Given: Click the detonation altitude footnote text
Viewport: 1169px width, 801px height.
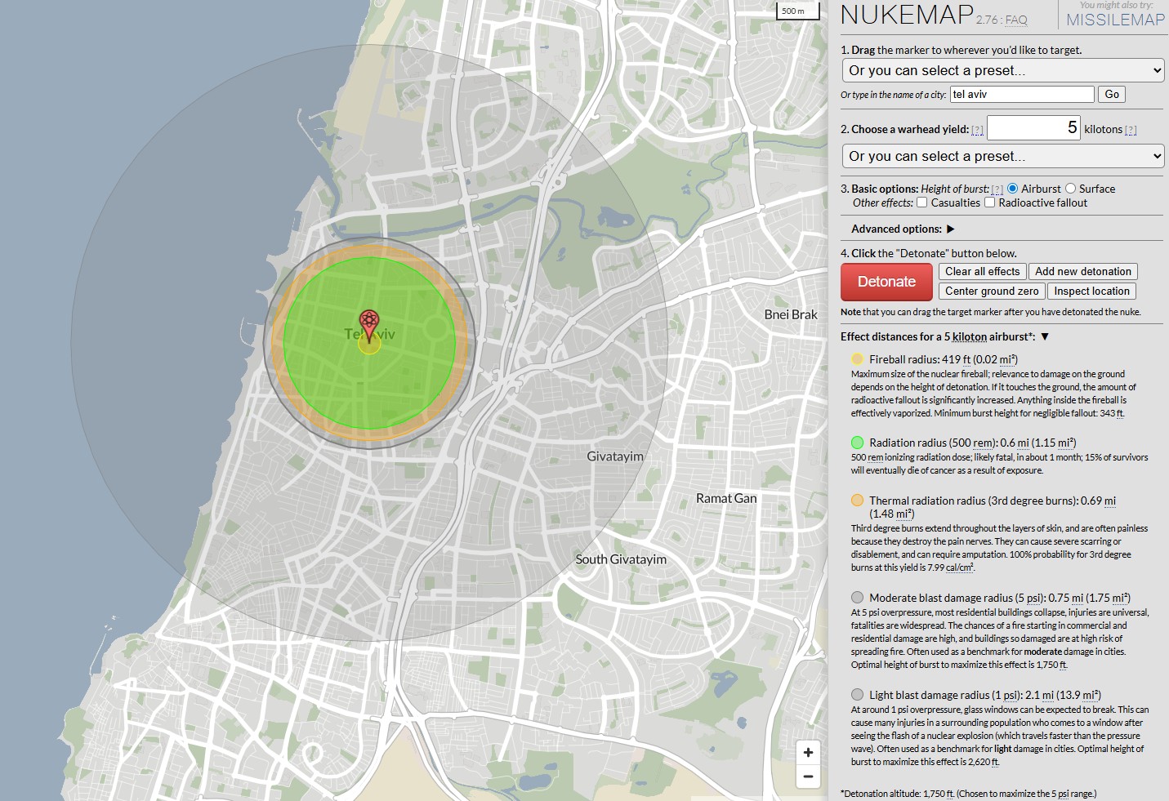Looking at the screenshot, I should click(969, 794).
